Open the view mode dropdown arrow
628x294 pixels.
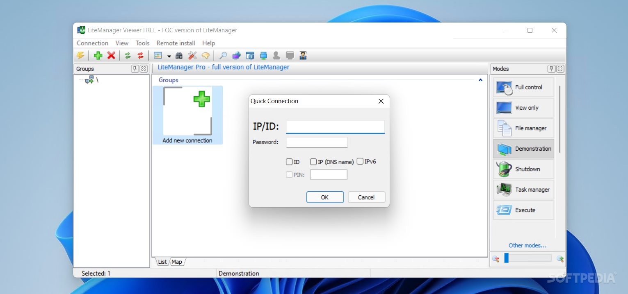pos(169,56)
